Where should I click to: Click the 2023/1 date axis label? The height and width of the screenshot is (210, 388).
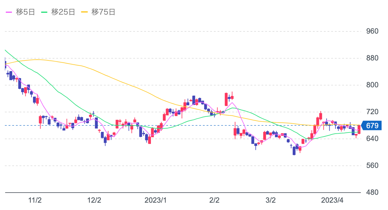pyautogui.click(x=156, y=201)
